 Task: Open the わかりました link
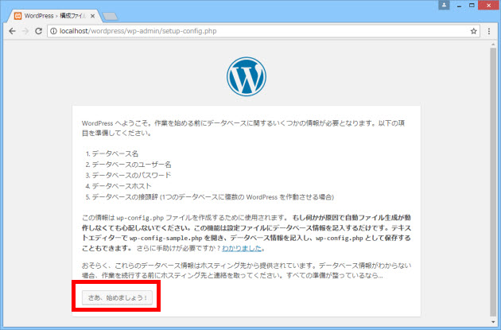[242, 248]
